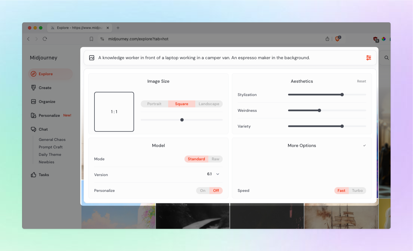
Task: Open the black and white photo thumbnail
Action: (x=193, y=216)
